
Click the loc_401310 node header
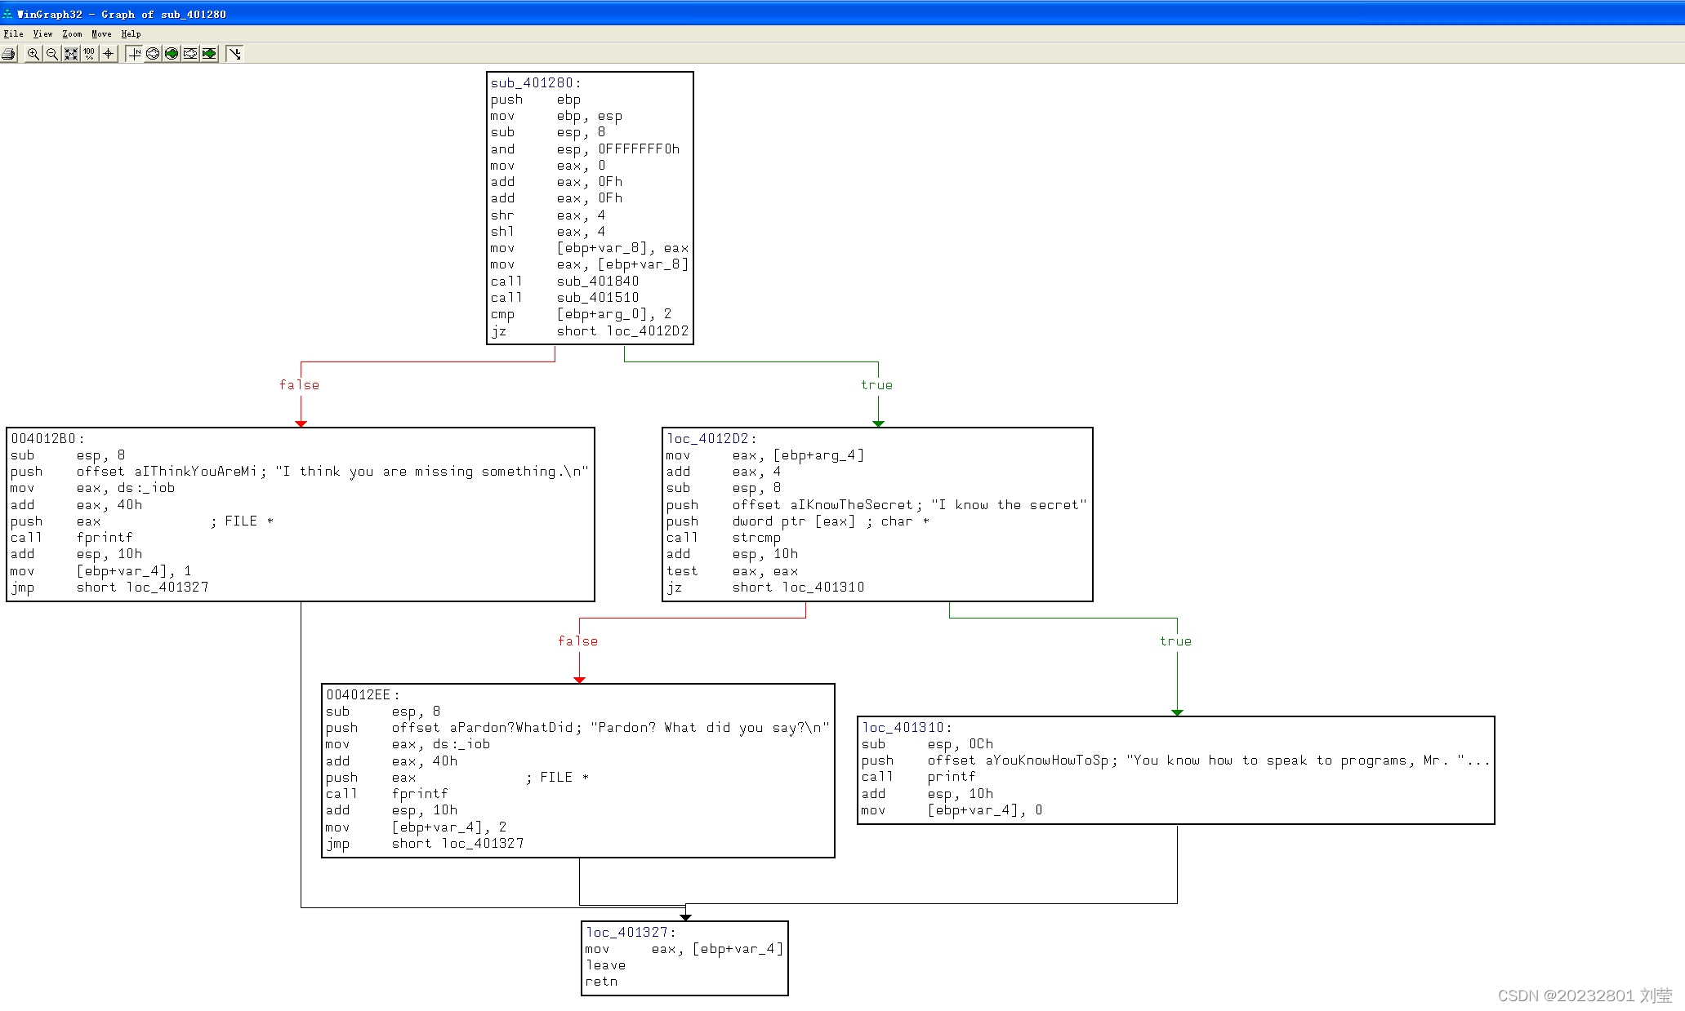907,728
